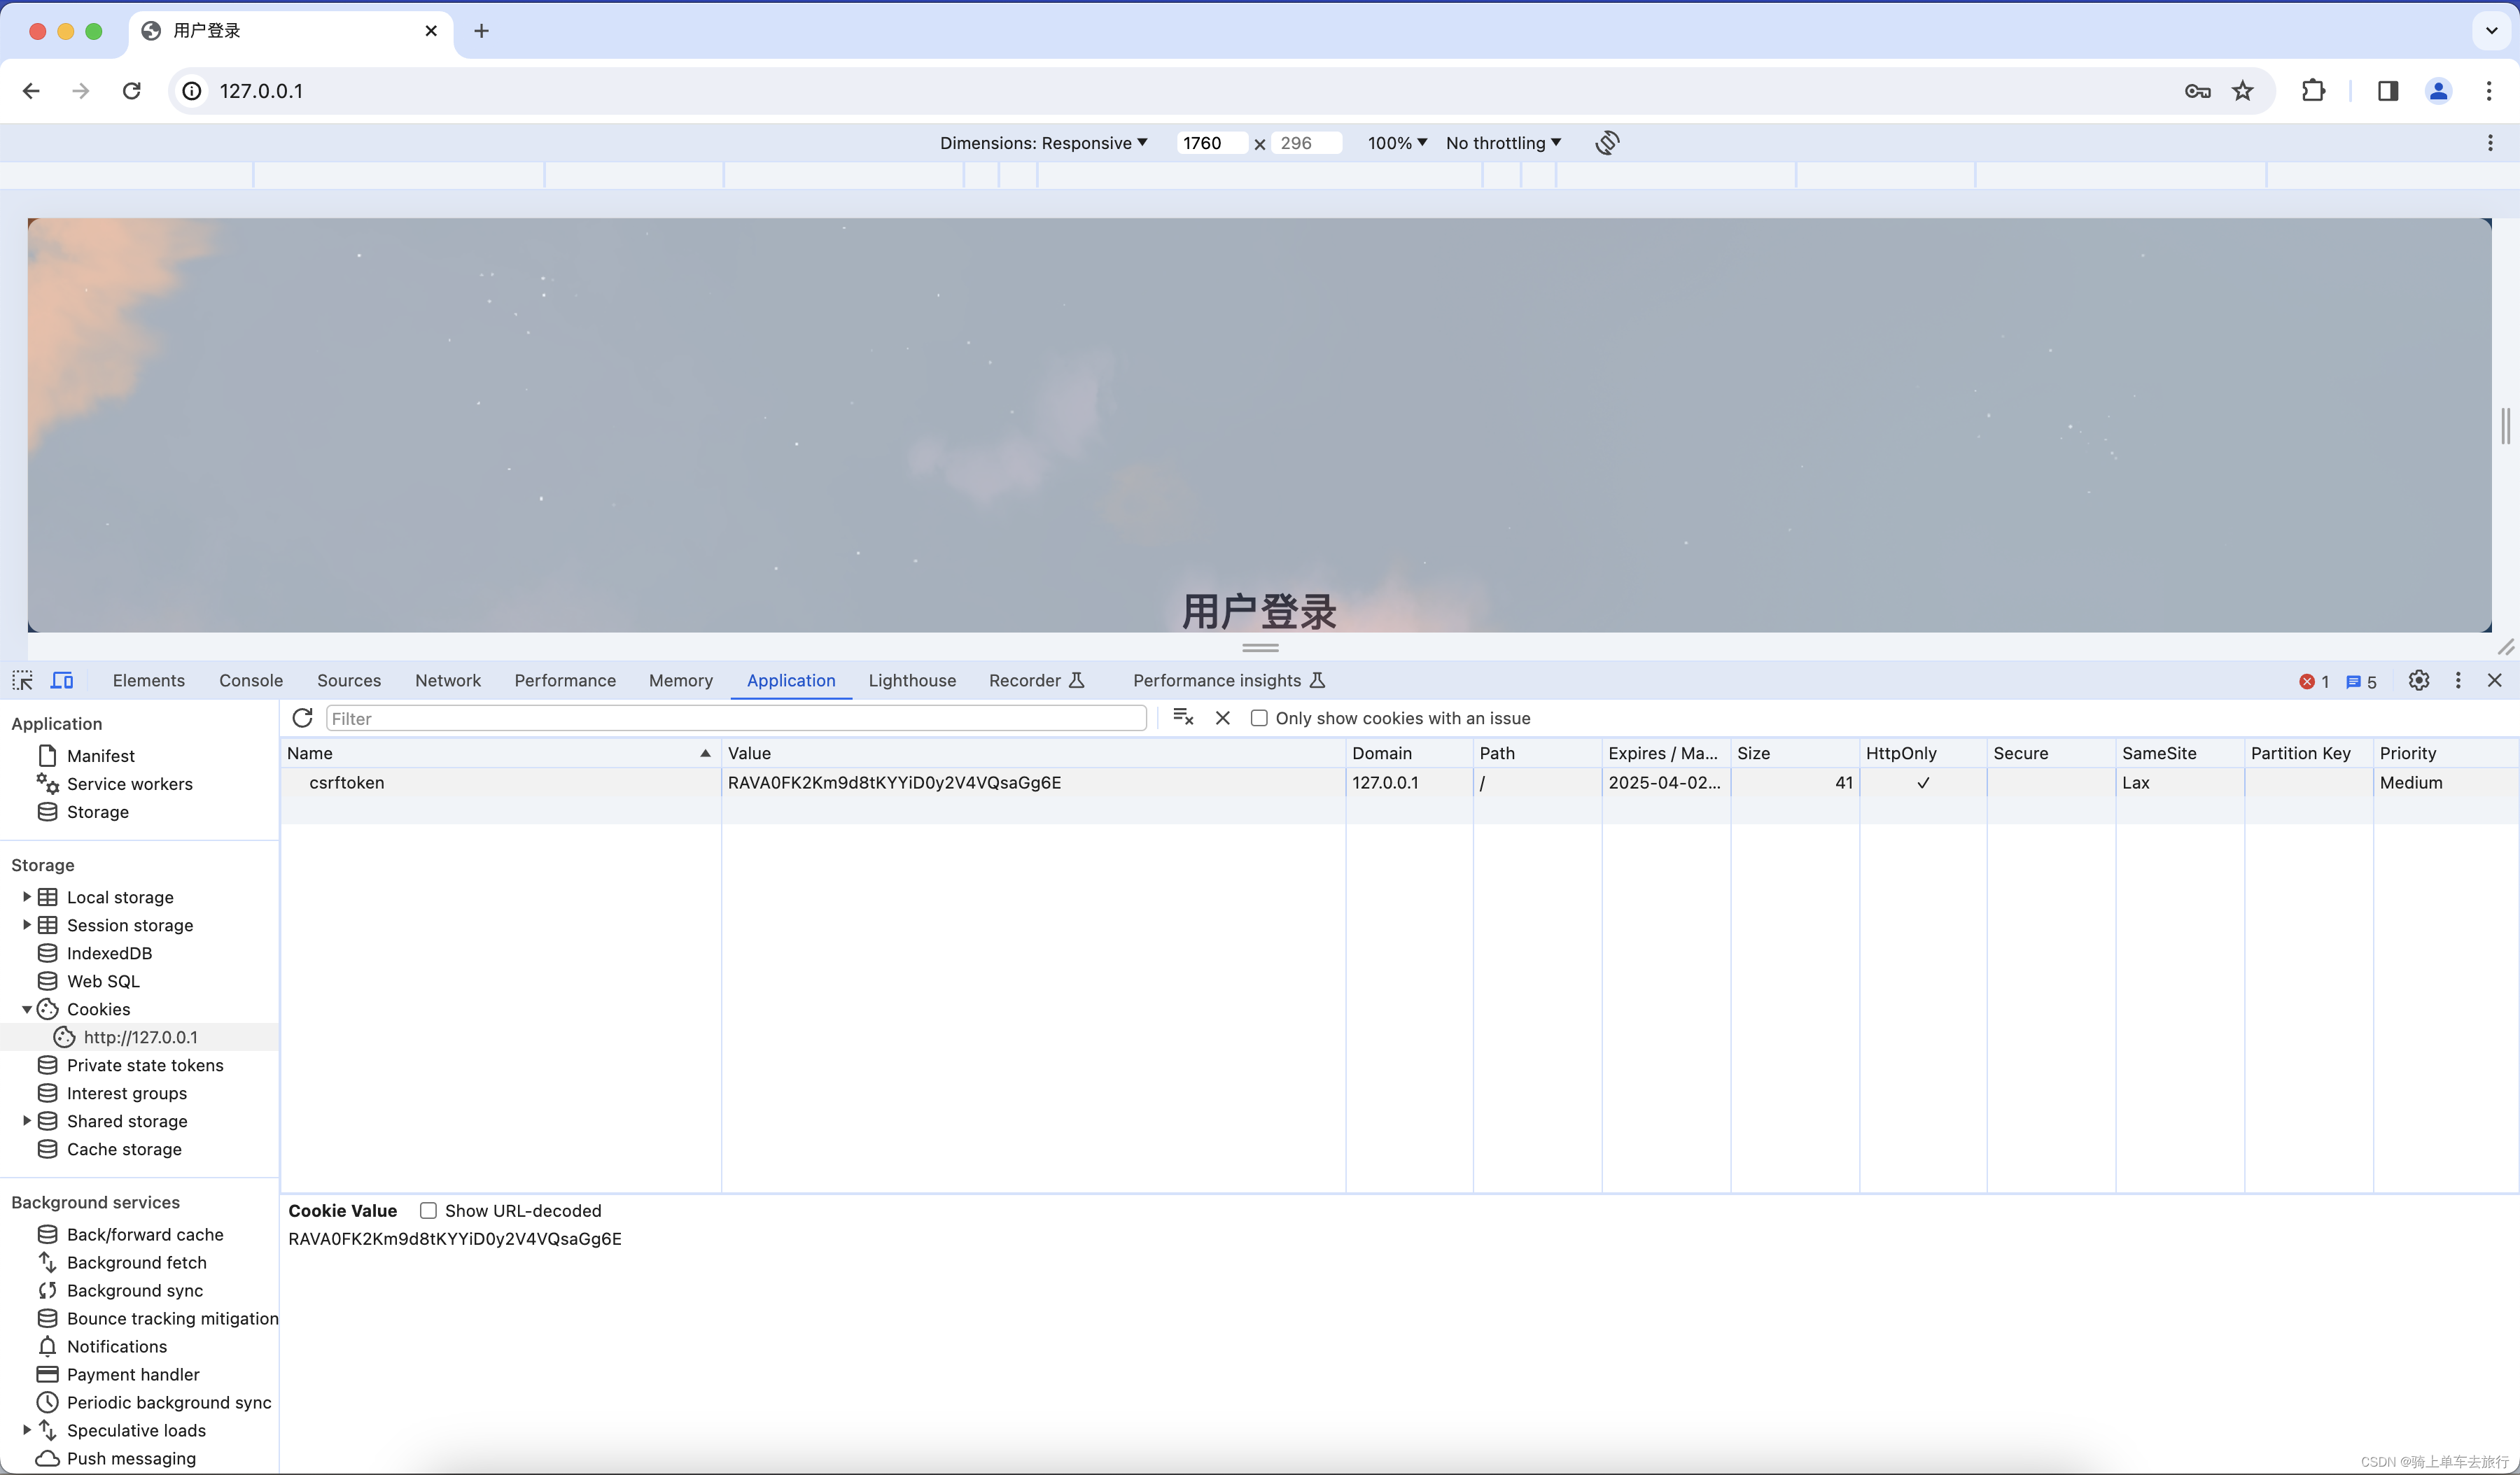Screen dimensions: 2520x1475
Task: Switch to the Console tab
Action: pyautogui.click(x=251, y=681)
